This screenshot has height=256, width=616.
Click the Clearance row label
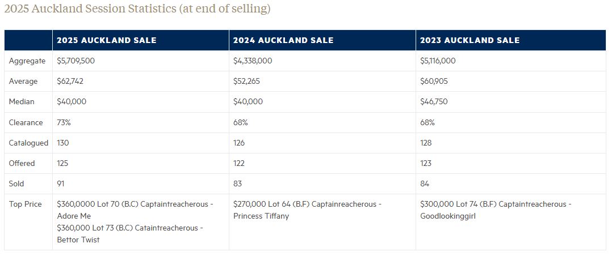pos(26,122)
